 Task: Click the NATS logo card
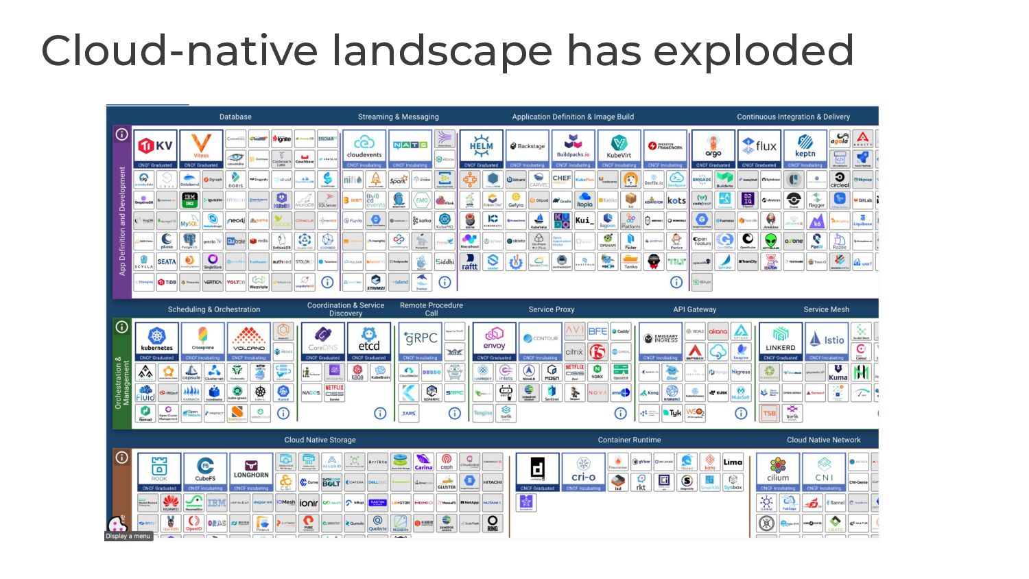(410, 149)
